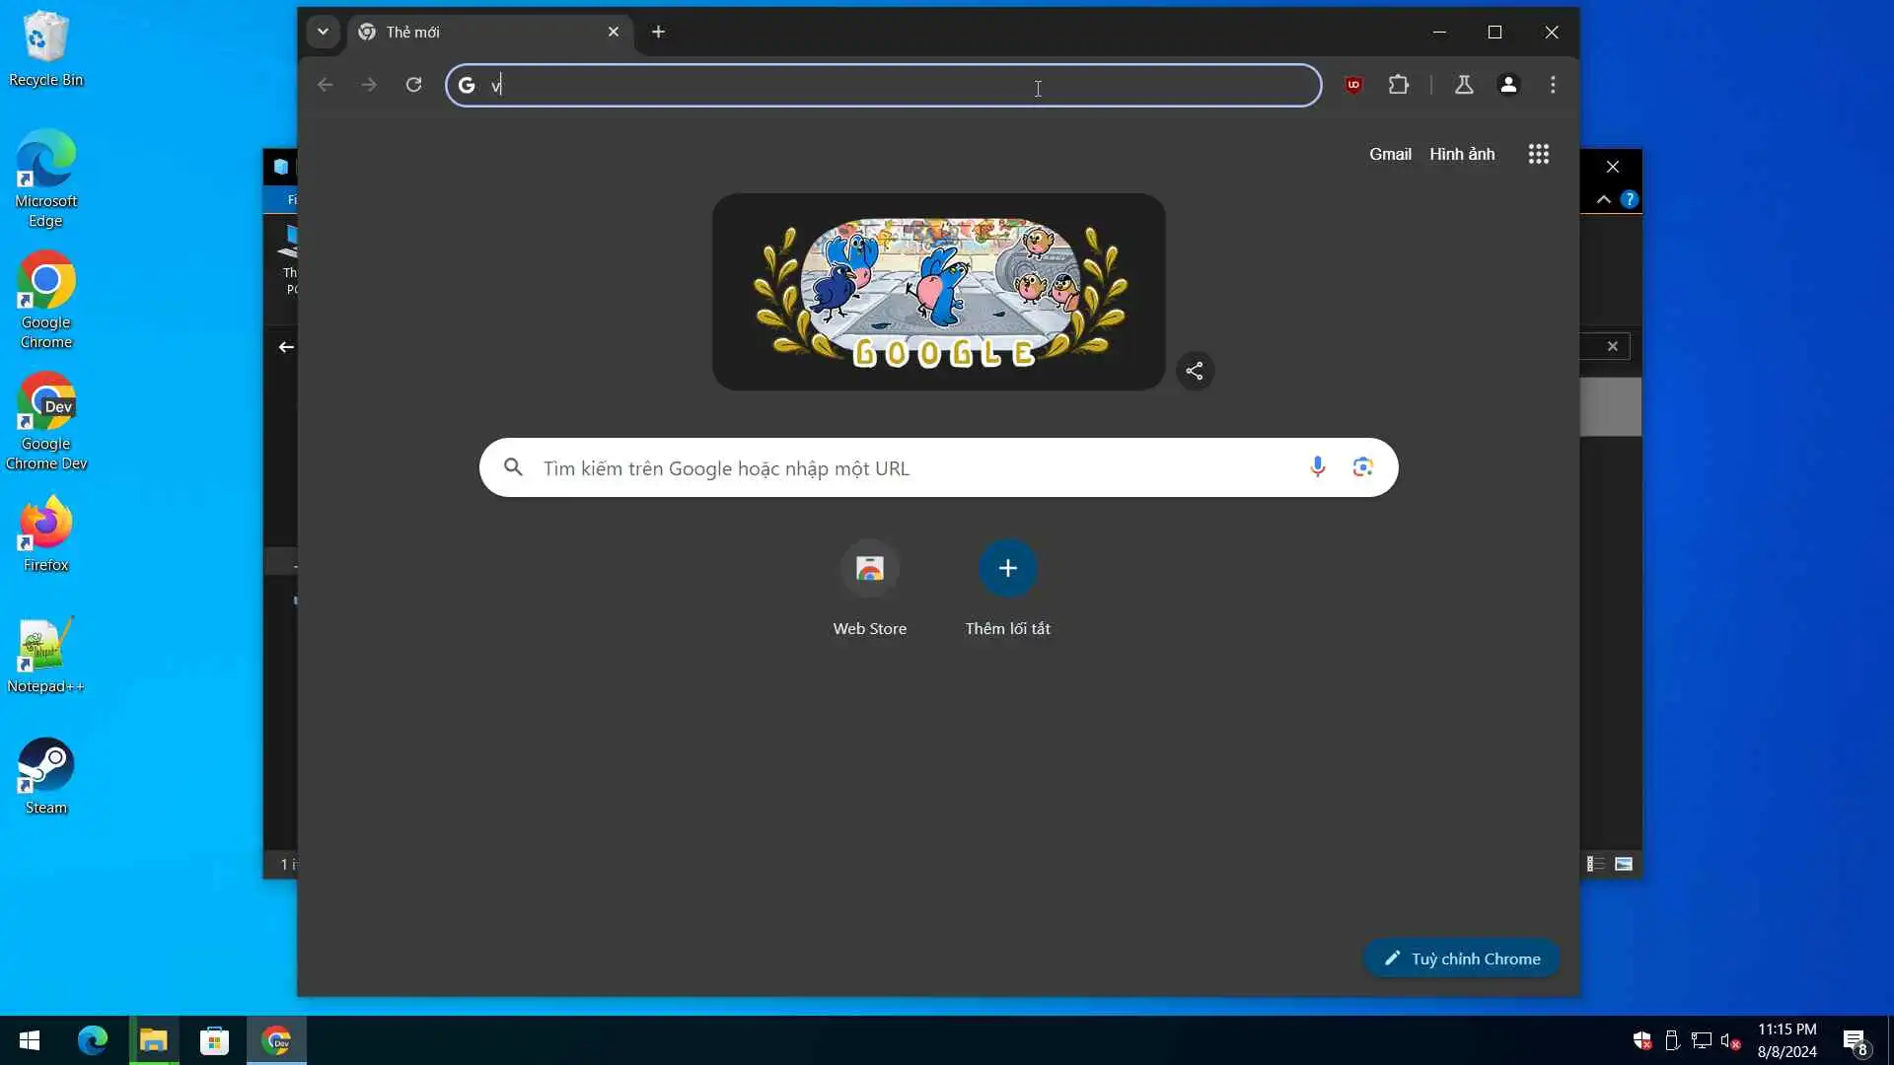The width and height of the screenshot is (1894, 1065).
Task: Open the Google apps grid
Action: click(x=1538, y=154)
